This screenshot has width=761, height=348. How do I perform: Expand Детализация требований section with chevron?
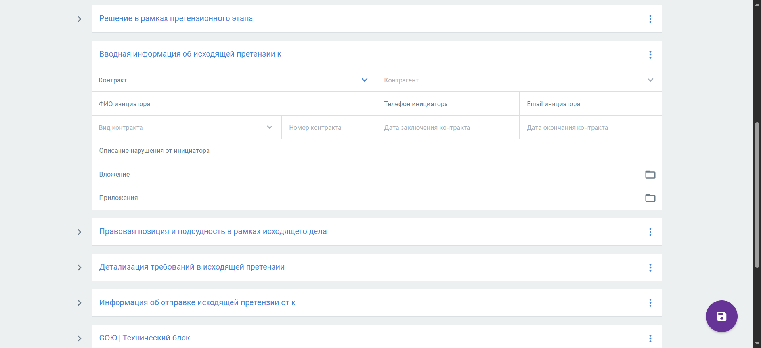click(80, 268)
